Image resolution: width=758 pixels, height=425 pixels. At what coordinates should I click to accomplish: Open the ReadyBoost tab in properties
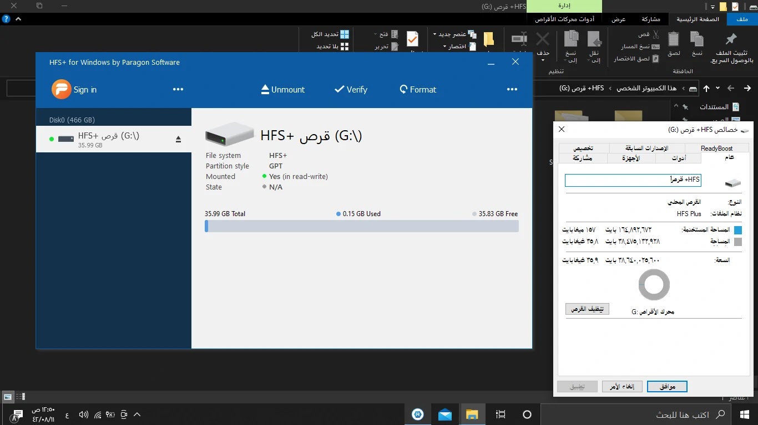coord(716,148)
